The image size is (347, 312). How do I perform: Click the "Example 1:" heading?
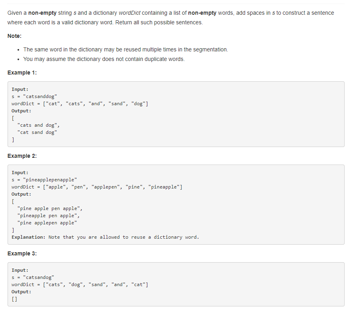pyautogui.click(x=22, y=73)
